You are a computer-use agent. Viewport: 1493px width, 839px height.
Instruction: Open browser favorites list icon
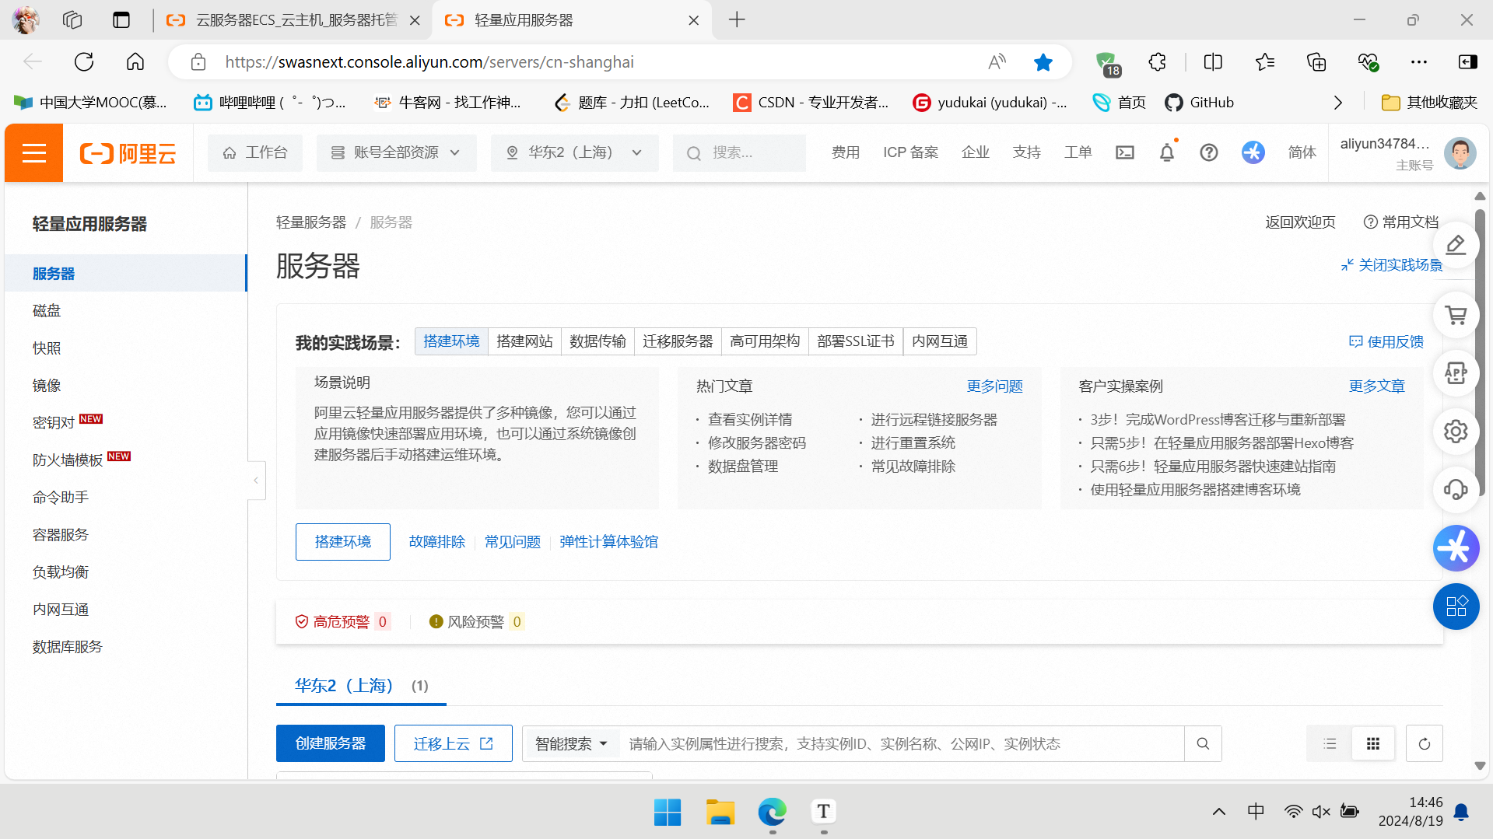click(x=1265, y=62)
